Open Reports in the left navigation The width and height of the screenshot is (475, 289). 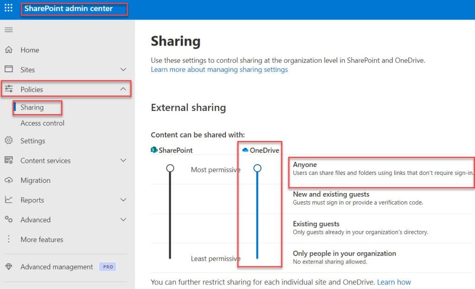tap(32, 200)
